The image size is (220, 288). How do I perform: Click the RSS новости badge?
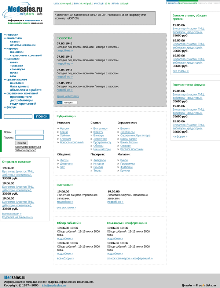(67, 102)
